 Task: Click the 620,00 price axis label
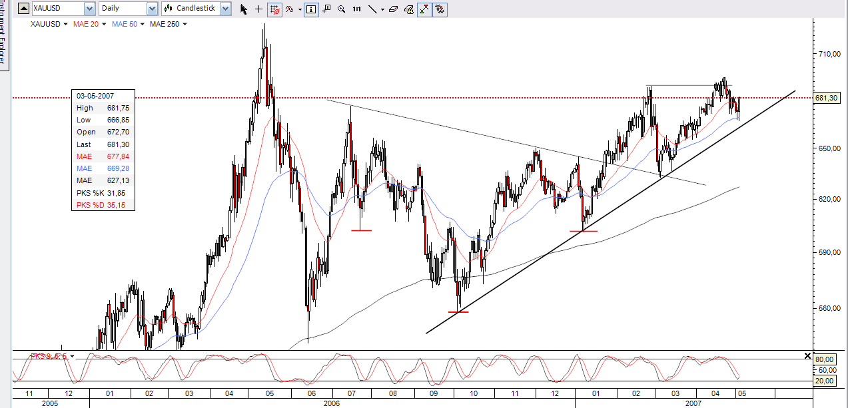[829, 199]
